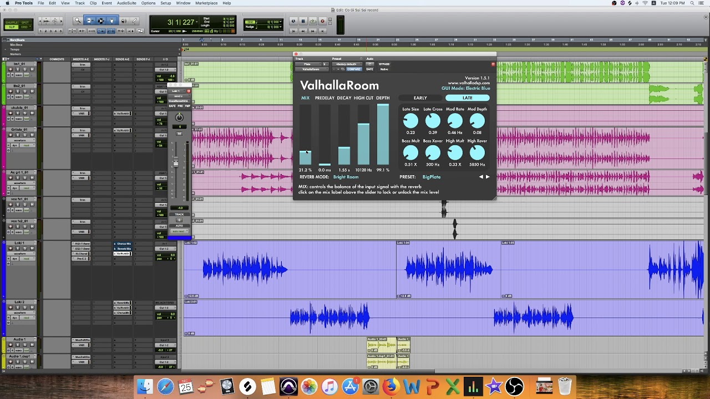Click the red target button in plugin header

click(493, 64)
